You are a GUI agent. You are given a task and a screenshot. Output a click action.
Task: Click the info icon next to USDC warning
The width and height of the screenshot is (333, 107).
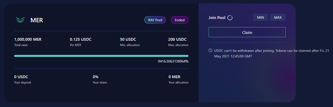(x=210, y=50)
